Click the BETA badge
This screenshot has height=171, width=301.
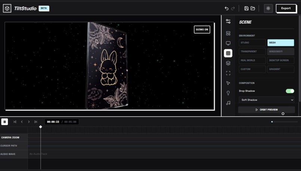[44, 8]
